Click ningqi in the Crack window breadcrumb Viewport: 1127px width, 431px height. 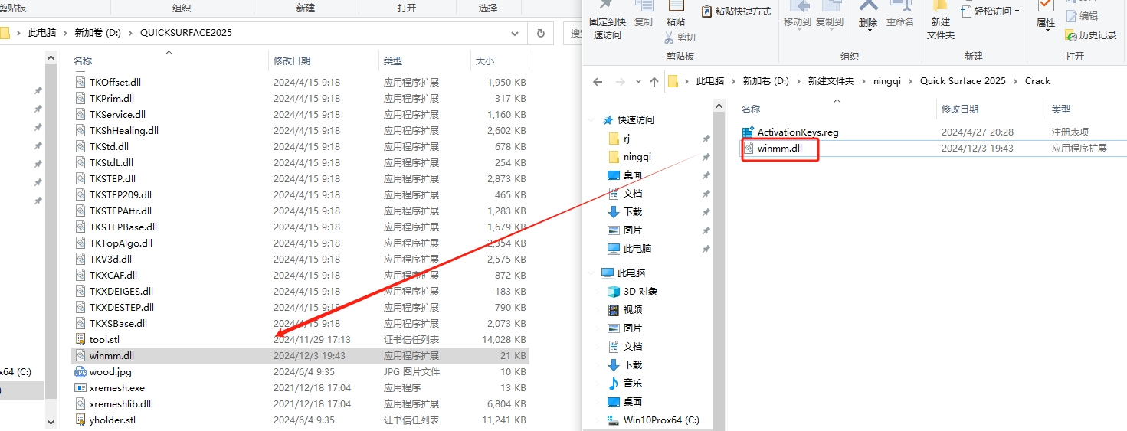pos(889,81)
